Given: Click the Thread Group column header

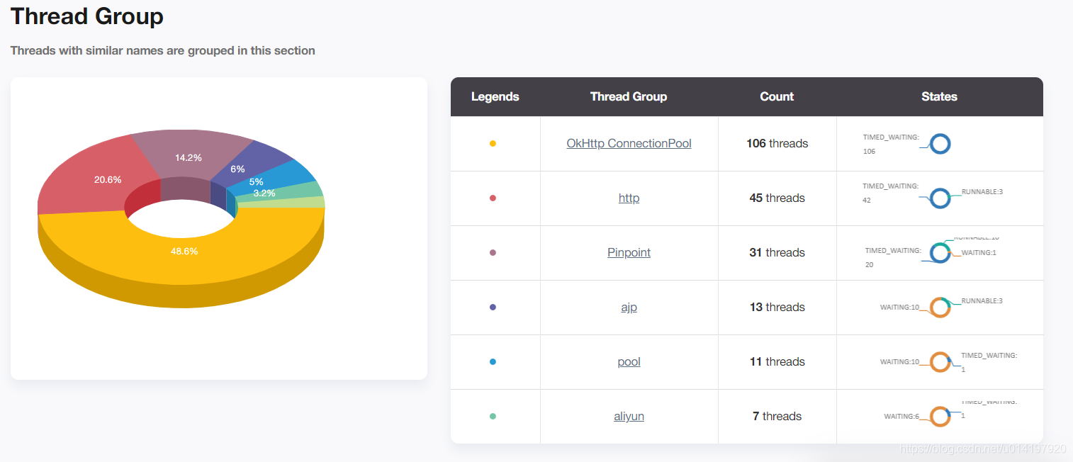Looking at the screenshot, I should [629, 96].
